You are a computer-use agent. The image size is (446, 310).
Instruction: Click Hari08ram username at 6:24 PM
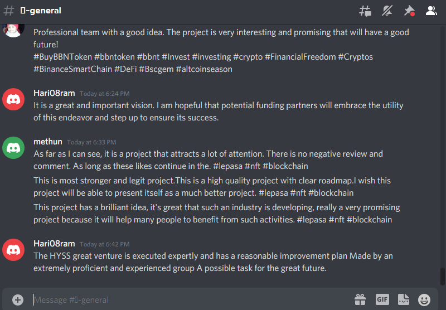[54, 93]
